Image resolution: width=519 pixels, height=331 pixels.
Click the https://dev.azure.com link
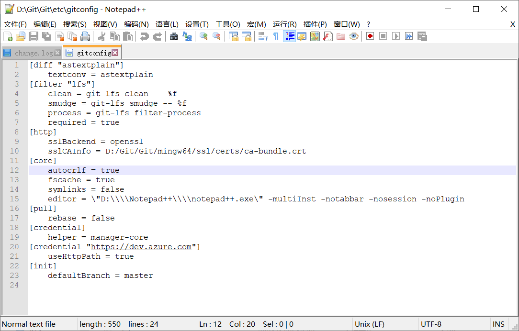(x=141, y=247)
